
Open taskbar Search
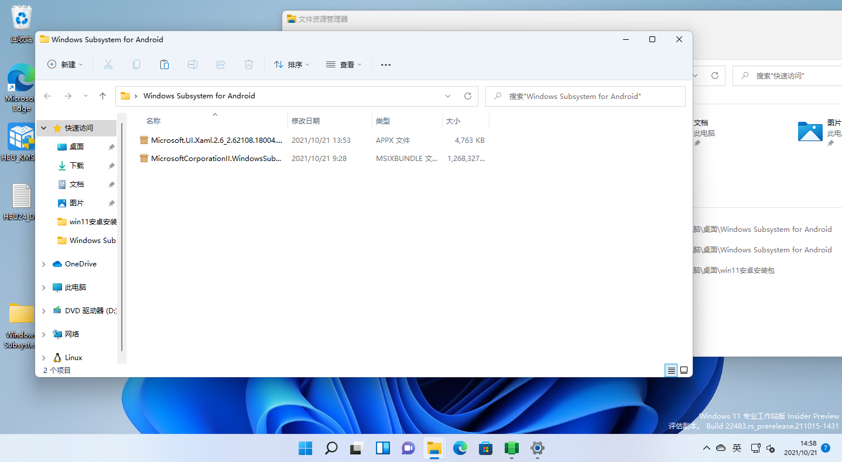[331, 449]
